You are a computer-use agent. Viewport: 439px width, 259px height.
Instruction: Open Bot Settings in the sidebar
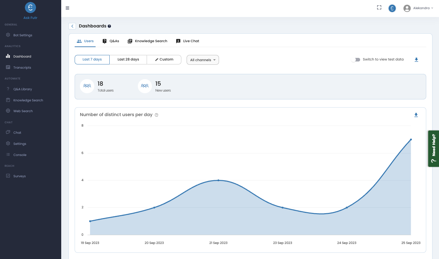[23, 35]
